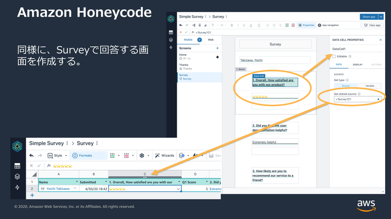Expand Q1 Score column header dropdown arrow
The height and width of the screenshot is (219, 391).
pos(207,182)
